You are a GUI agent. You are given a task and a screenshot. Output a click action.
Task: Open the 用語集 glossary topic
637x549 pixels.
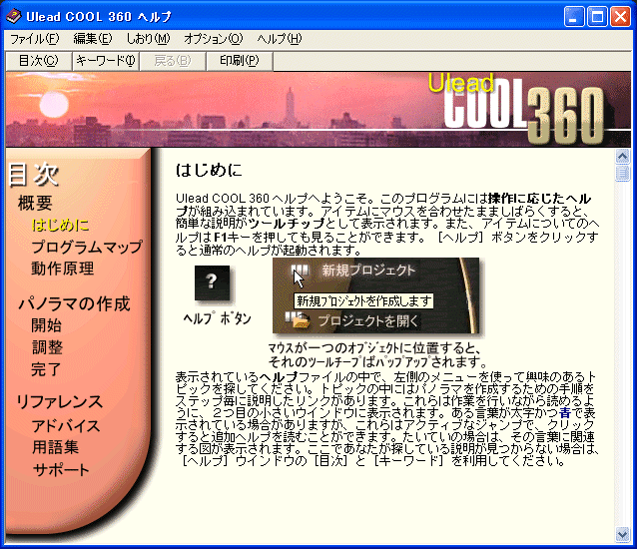pos(55,447)
